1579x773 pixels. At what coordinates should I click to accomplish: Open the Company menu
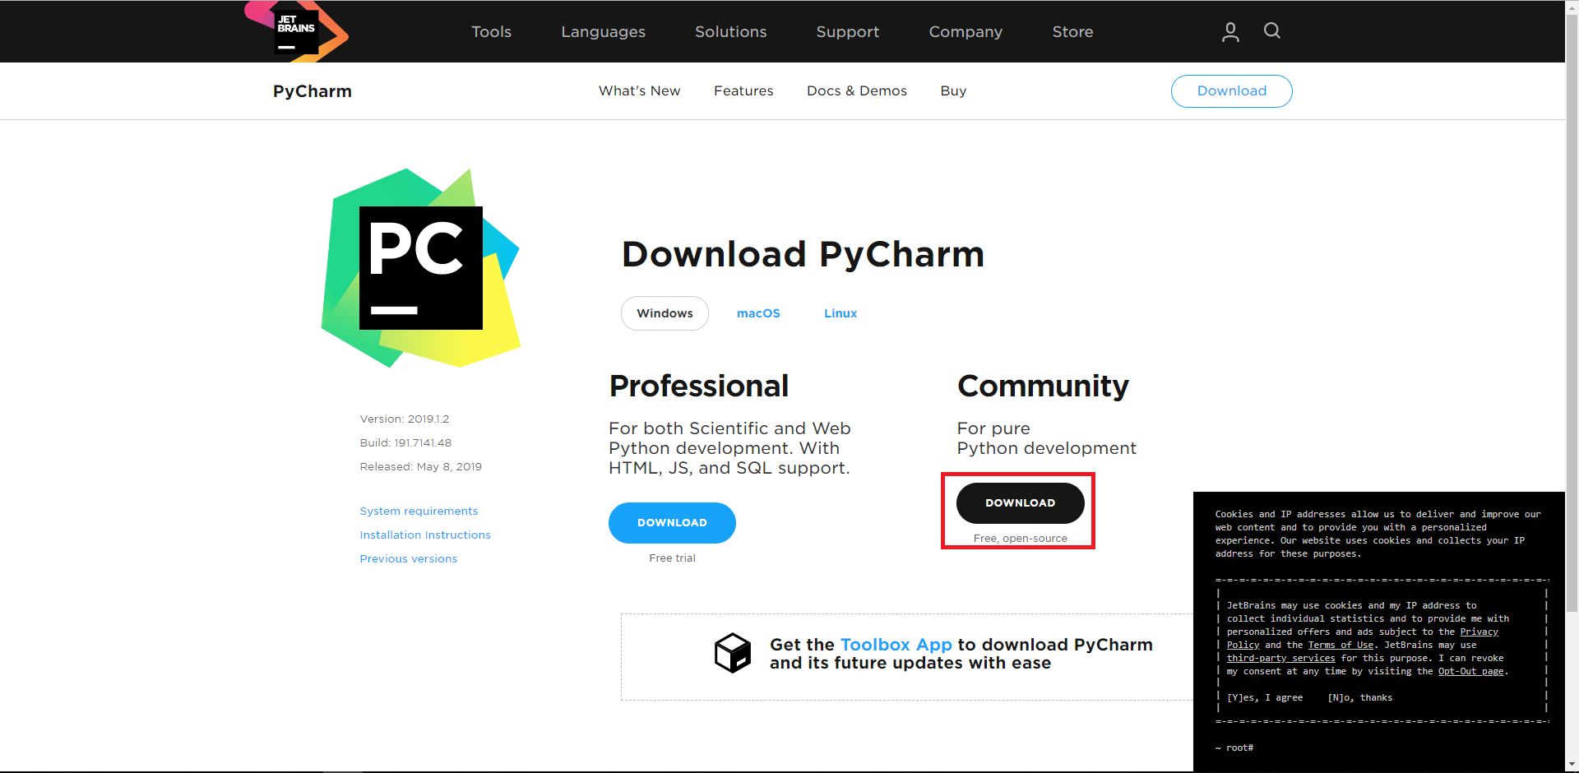(965, 32)
